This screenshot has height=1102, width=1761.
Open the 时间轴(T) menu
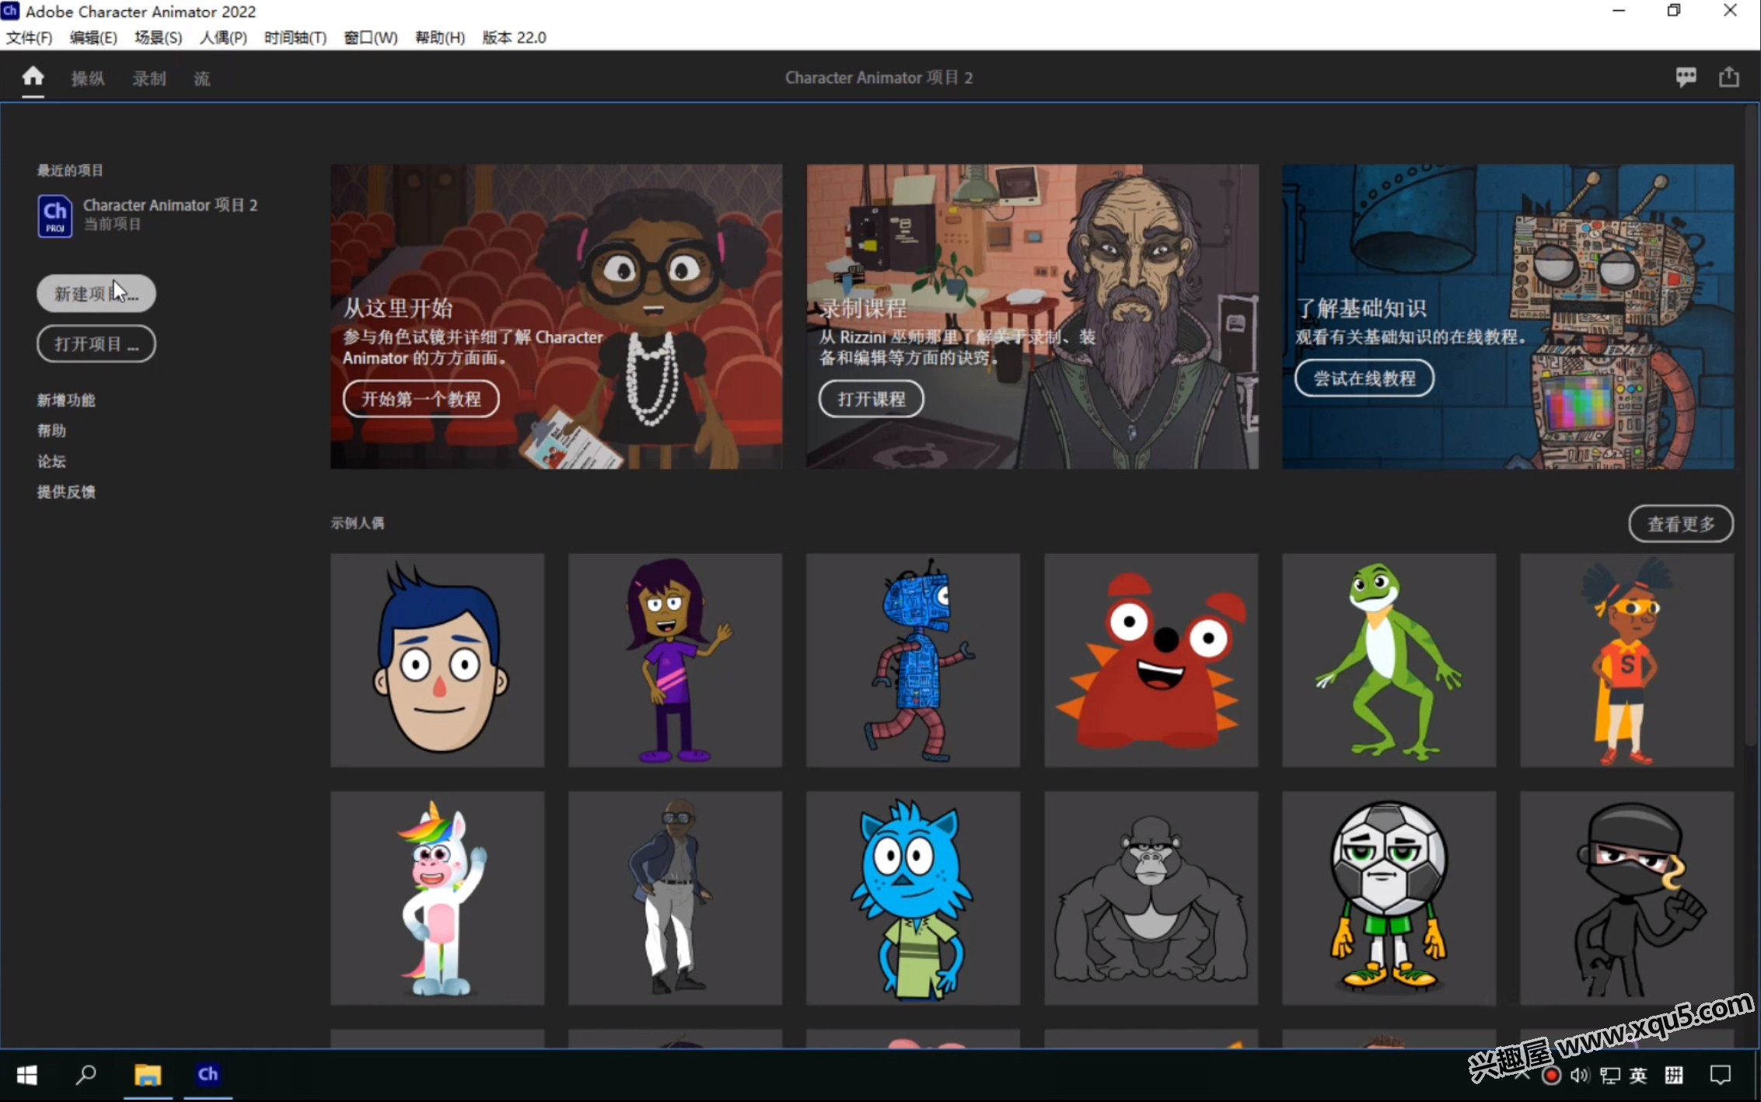click(295, 37)
